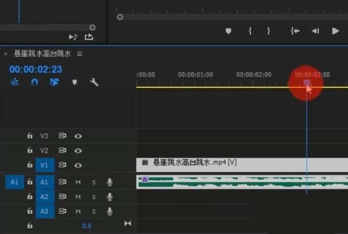Toggle sync lock on track A3

coord(63,211)
